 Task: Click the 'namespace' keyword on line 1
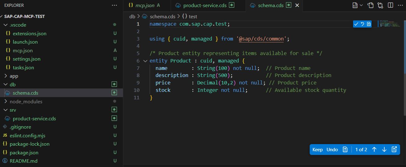coord(163,24)
